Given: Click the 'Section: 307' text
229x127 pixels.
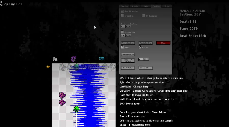Looking at the screenshot, I should (190, 14).
